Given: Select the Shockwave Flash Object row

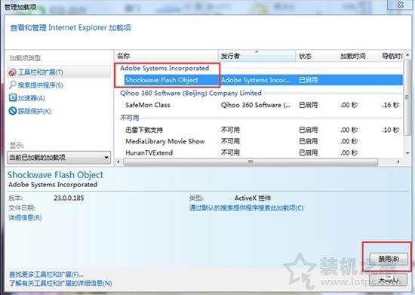Looking at the screenshot, I should 263,80.
